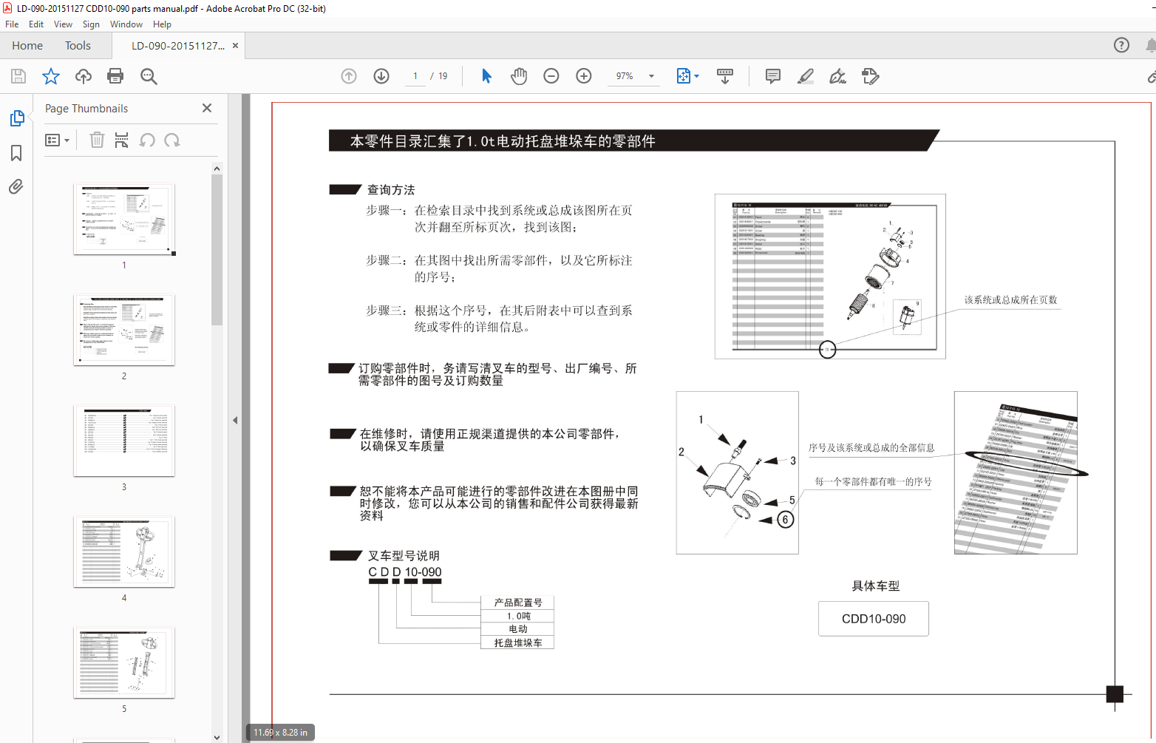Image resolution: width=1156 pixels, height=743 pixels.
Task: Expand page fit options arrow
Action: (697, 76)
